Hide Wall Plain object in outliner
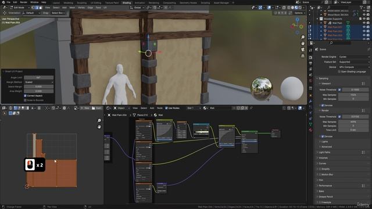Screen dimensions: 372x209 (364, 23)
